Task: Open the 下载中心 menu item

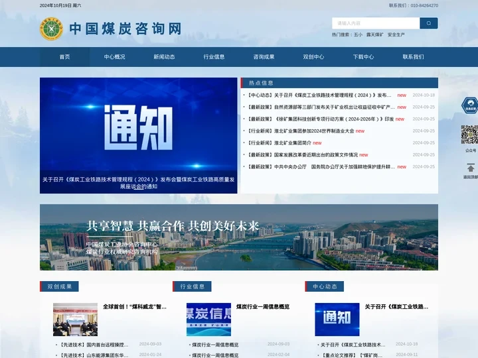Action: pos(363,57)
